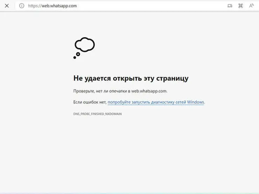Click the heading 'Не удается открыть эту страницу'
Screen dimensions: 259x194
coord(131,78)
